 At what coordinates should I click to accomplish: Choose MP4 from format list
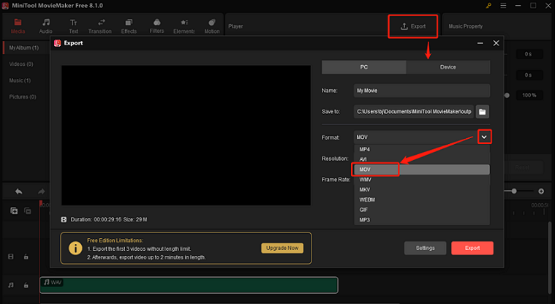pyautogui.click(x=422, y=149)
